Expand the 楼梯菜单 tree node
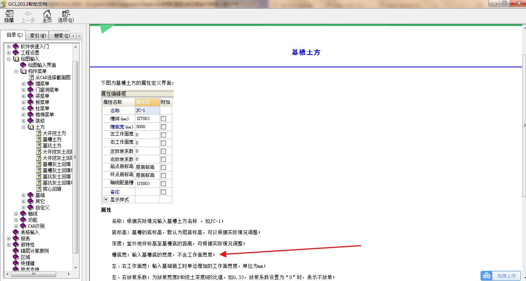This screenshot has height=281, width=526. [x=23, y=115]
